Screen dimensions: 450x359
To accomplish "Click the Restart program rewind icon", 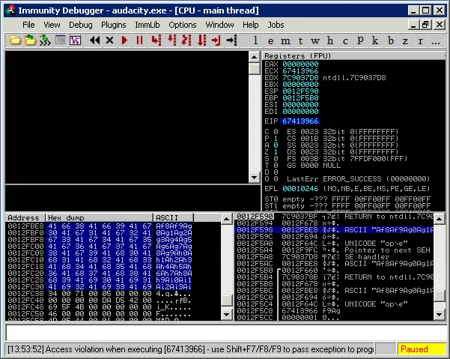I will point(95,40).
